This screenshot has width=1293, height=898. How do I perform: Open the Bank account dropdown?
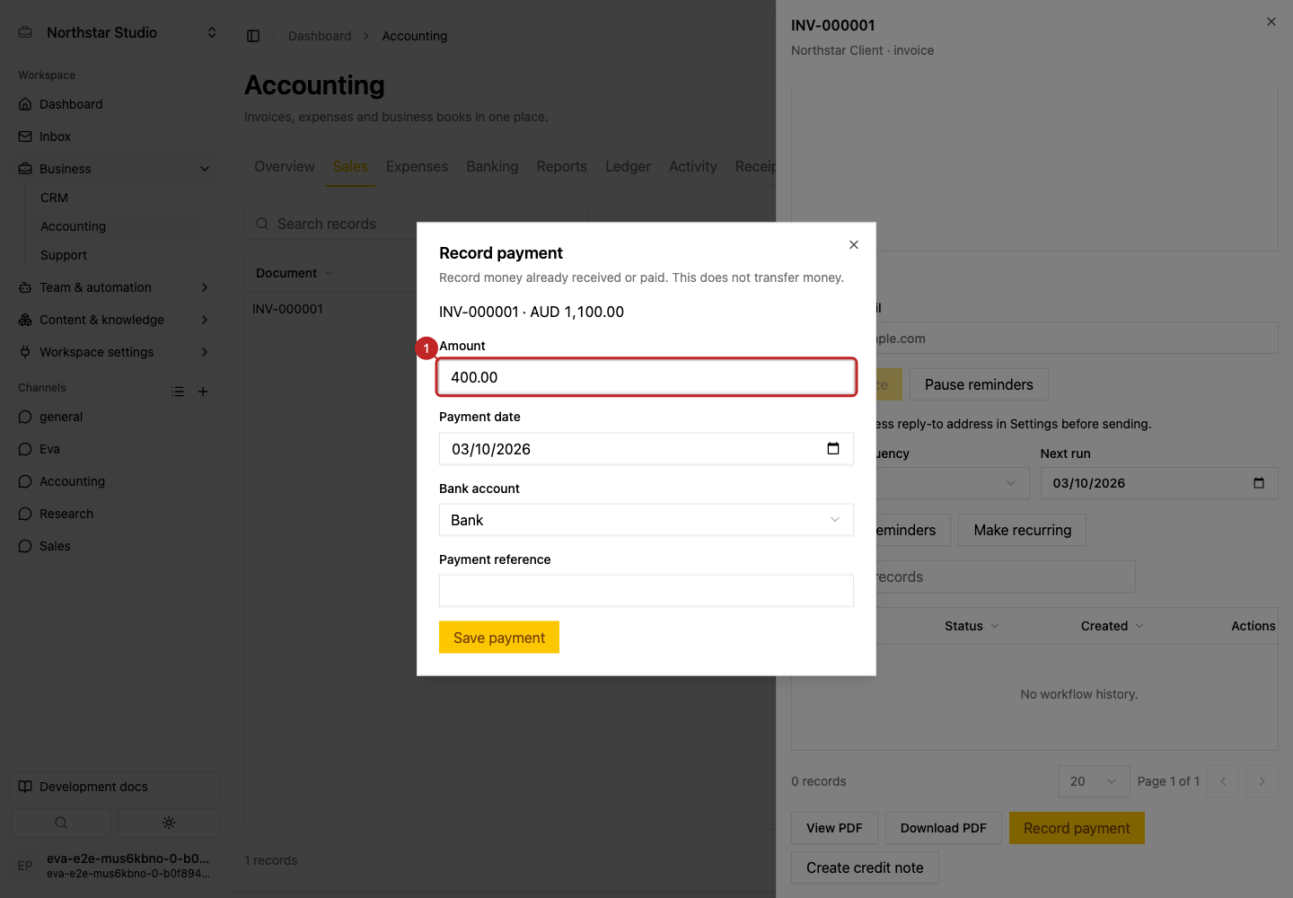[x=646, y=520]
